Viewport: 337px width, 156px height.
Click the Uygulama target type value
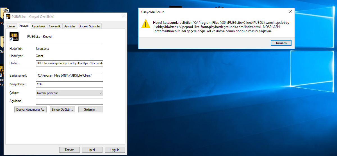pyautogui.click(x=42, y=49)
